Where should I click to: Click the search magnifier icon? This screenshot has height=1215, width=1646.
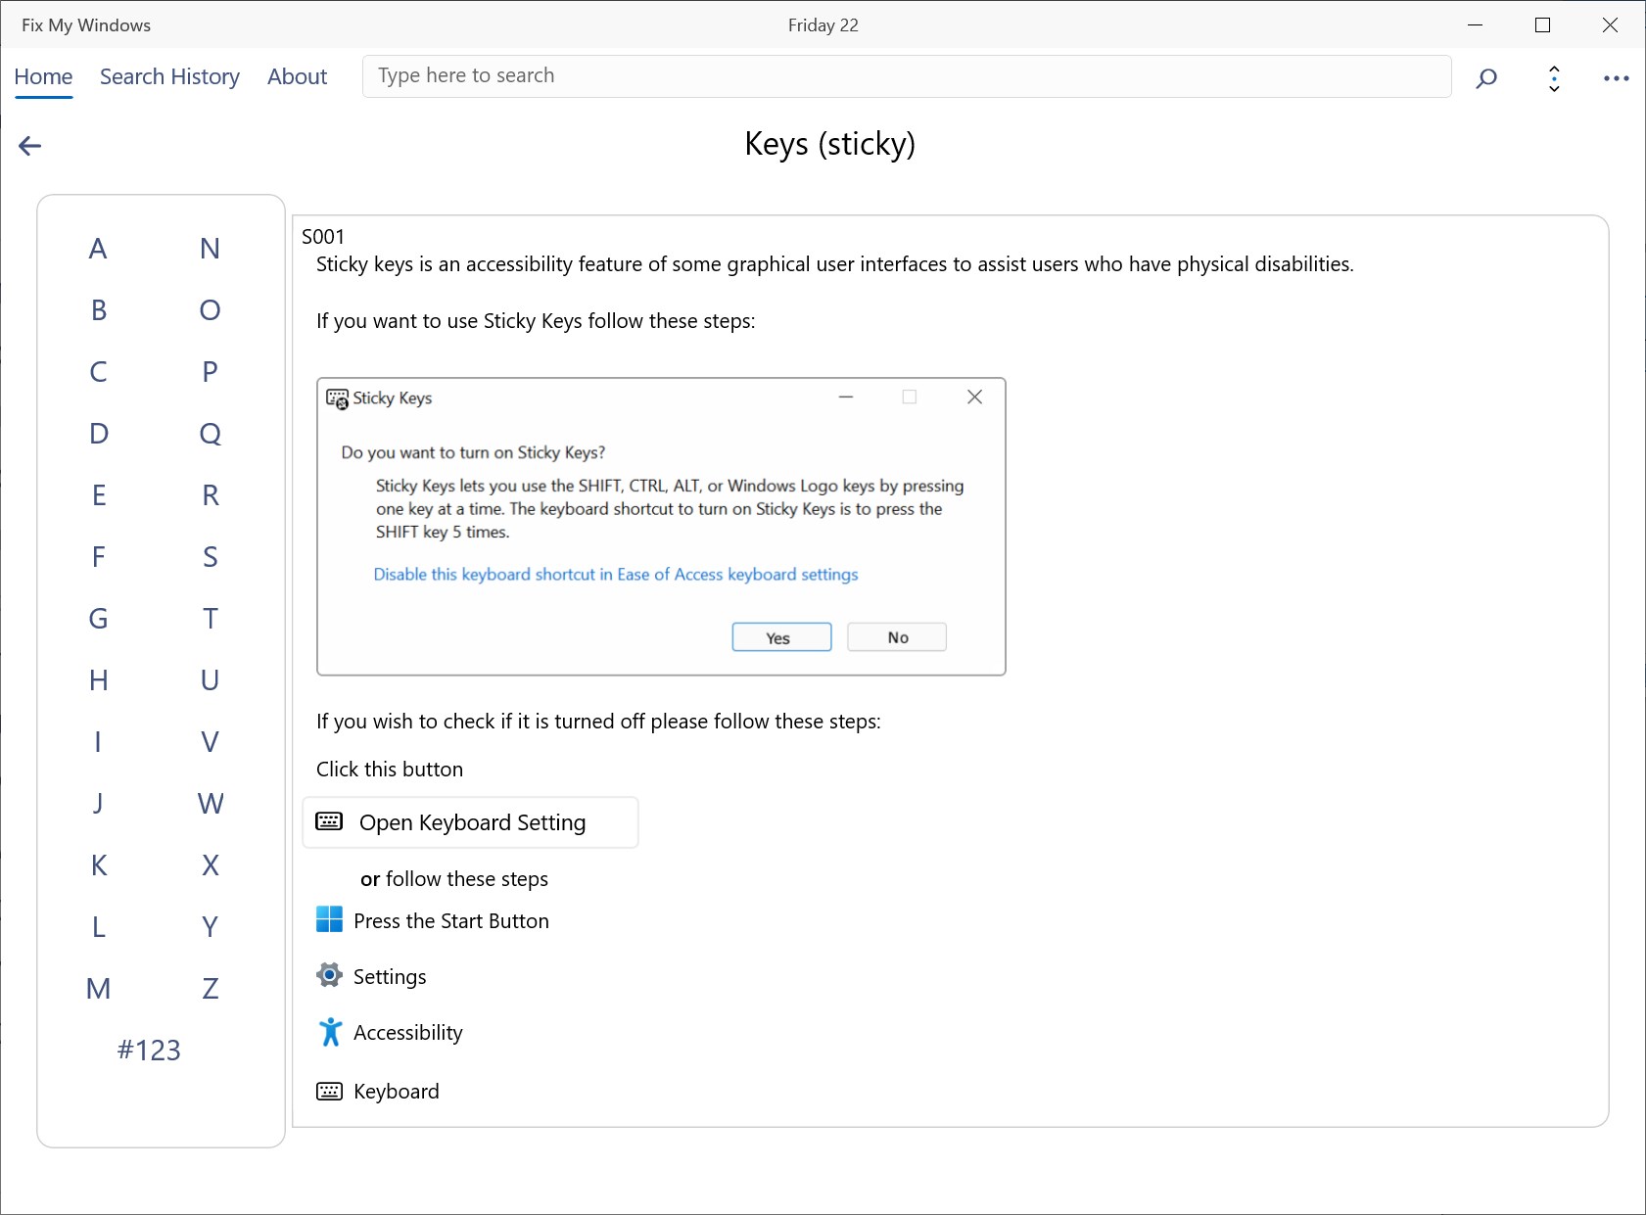coord(1486,78)
